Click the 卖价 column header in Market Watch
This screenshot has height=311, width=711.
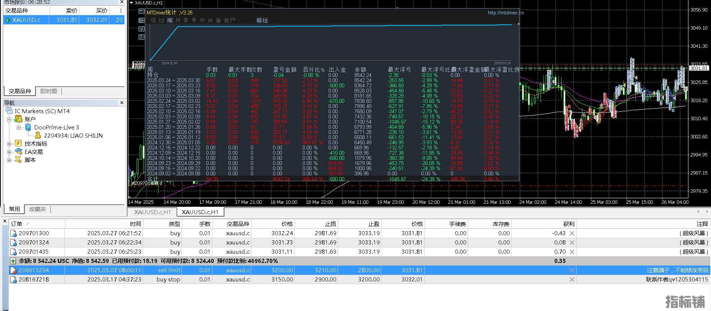[x=64, y=11]
